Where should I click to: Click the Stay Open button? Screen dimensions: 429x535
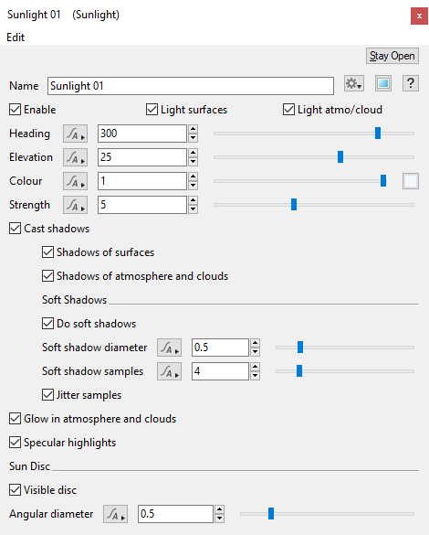pyautogui.click(x=392, y=56)
